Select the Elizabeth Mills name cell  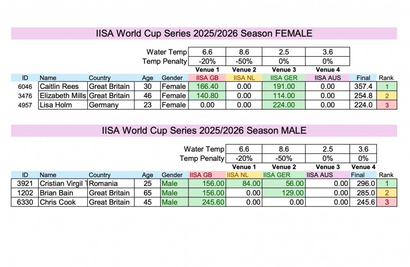62,96
